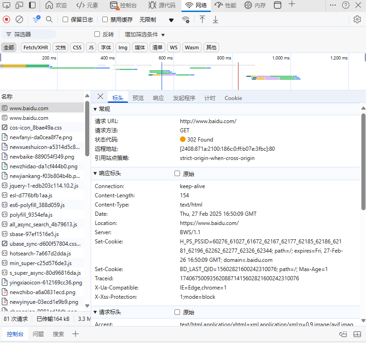Switch to the 响应 response tab
366x343 pixels.
pyautogui.click(x=158, y=98)
